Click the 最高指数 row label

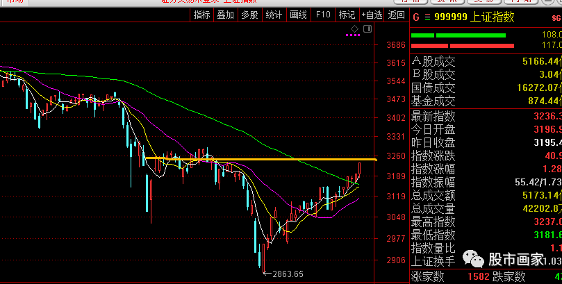click(433, 222)
